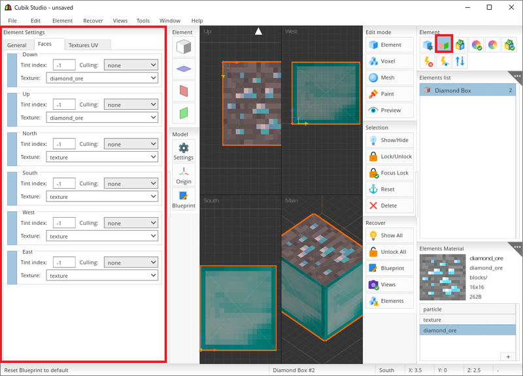Click the blue up-down arrows icon
Screen dimensions: 523x376
460,61
